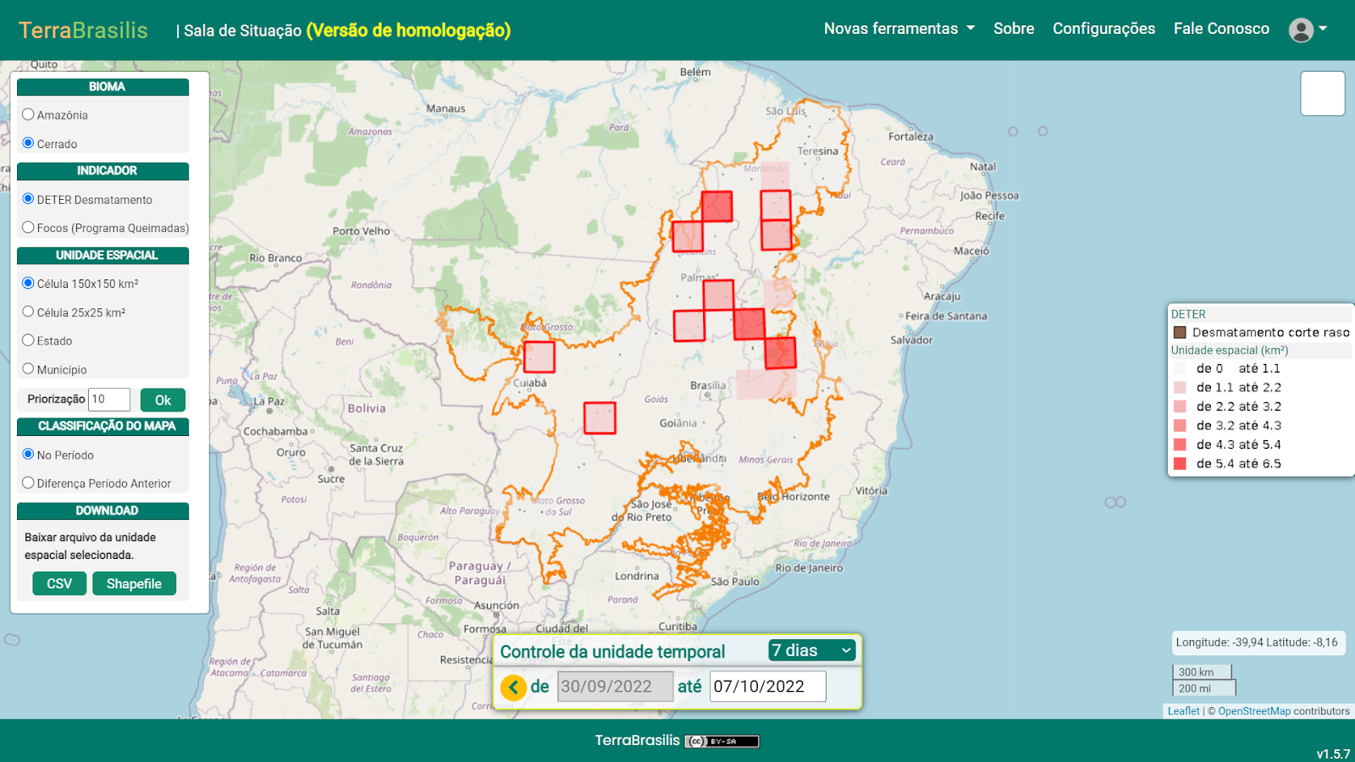Click the Priorização number input field
This screenshot has width=1355, height=762.
[x=109, y=400]
